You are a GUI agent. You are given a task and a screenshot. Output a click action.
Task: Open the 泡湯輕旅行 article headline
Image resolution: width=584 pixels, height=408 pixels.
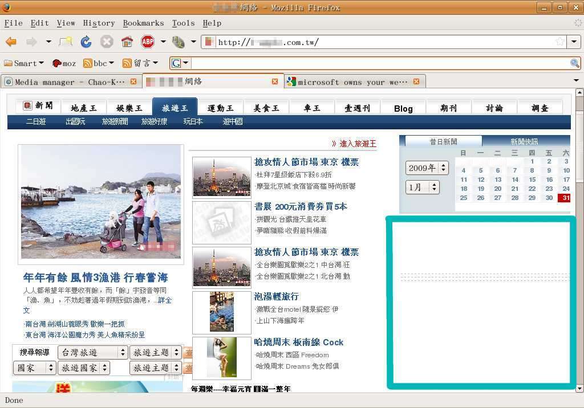pyautogui.click(x=277, y=296)
